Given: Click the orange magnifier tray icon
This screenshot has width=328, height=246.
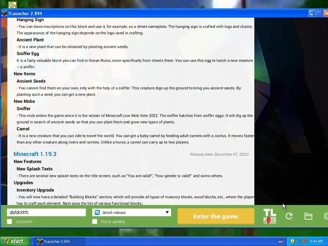Looking at the screenshot, I should click(x=304, y=241).
